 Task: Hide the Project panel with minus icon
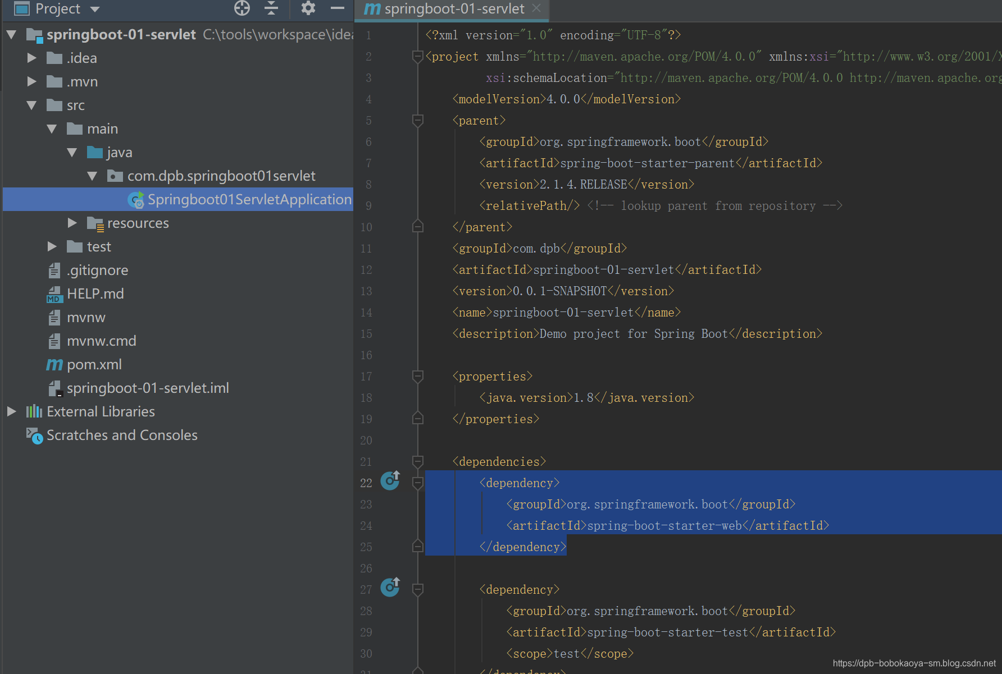pos(337,8)
